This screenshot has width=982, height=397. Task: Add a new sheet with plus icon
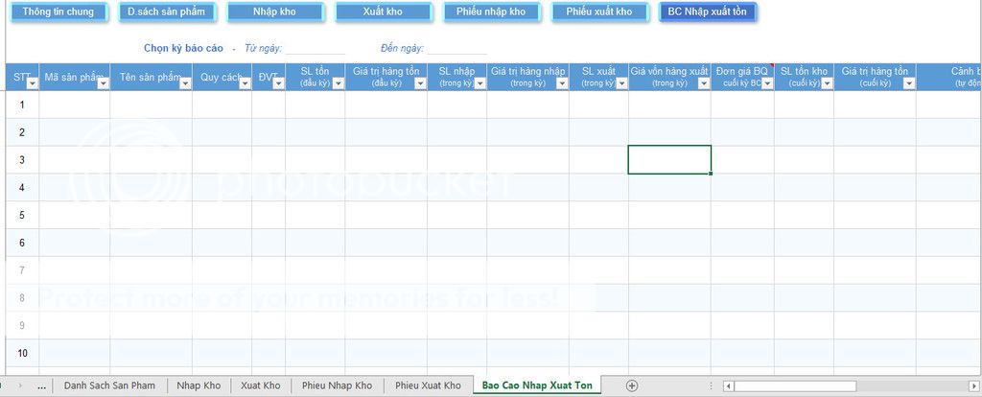pyautogui.click(x=631, y=385)
